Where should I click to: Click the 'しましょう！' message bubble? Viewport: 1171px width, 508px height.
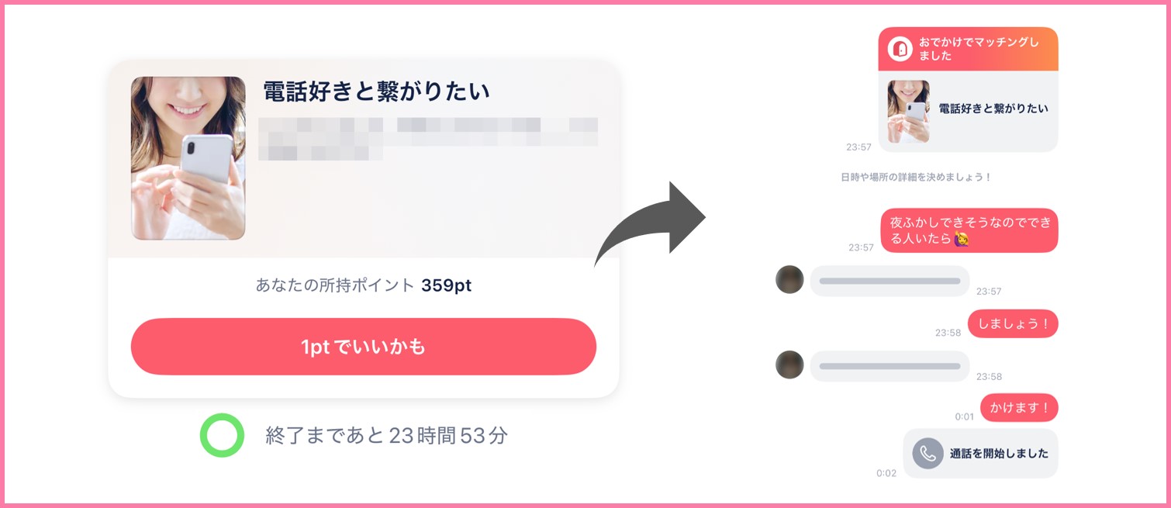pyautogui.click(x=1013, y=324)
